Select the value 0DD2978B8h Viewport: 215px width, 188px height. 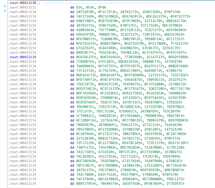point(178,57)
